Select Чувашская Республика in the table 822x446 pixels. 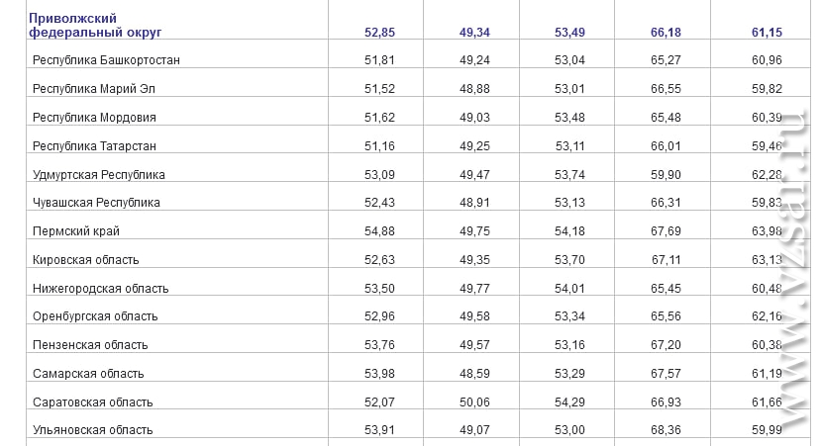click(x=96, y=203)
